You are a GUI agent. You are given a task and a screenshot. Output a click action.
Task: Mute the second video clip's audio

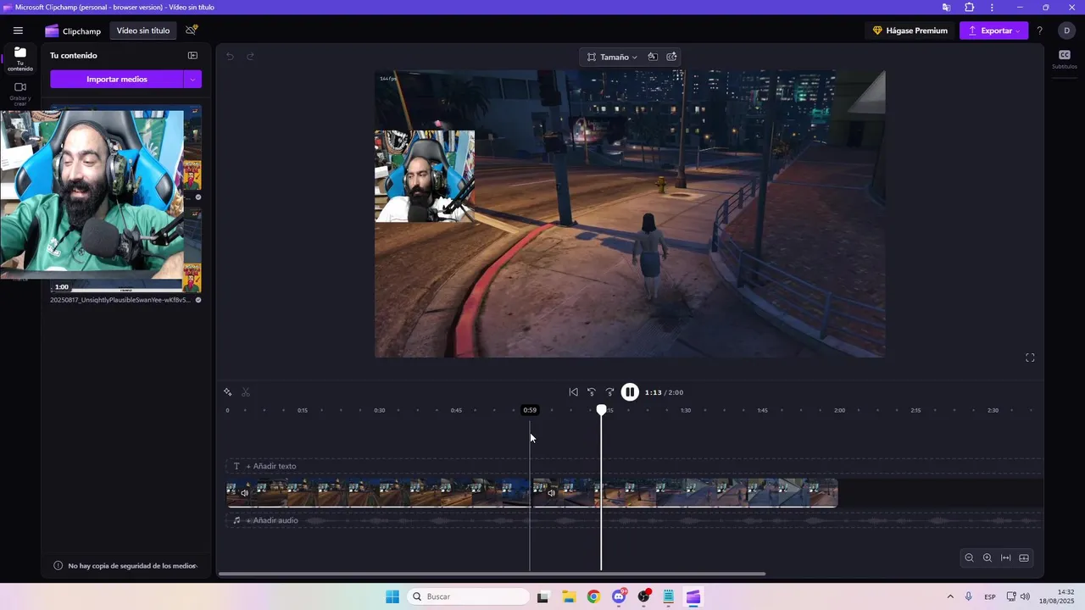(551, 493)
